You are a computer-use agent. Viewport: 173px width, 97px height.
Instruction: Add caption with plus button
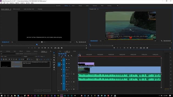coord(38,91)
